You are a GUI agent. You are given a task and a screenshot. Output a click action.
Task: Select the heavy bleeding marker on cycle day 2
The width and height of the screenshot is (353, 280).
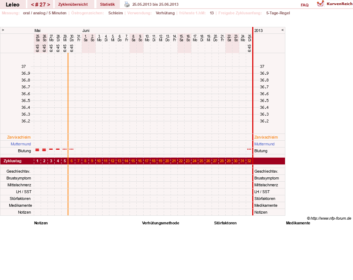[x=44, y=150]
